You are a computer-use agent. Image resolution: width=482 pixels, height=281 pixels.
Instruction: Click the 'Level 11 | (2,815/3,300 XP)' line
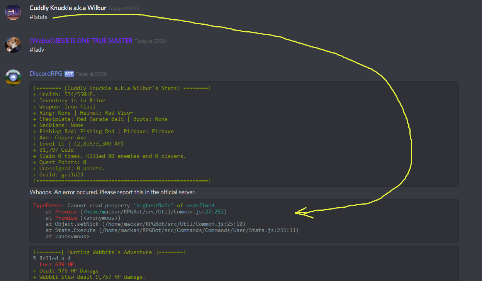[78, 144]
